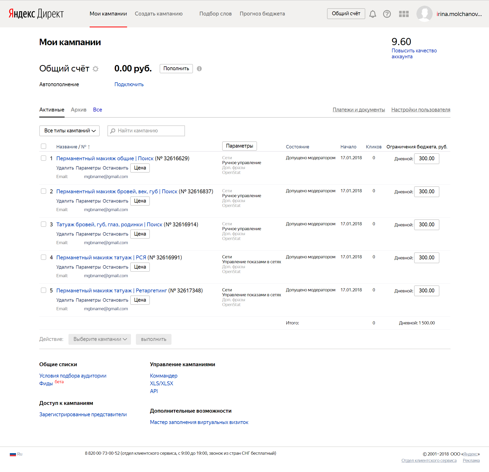Screen dimensions: 489x472
Task: Open Платежи и документы link
Action: tap(359, 110)
